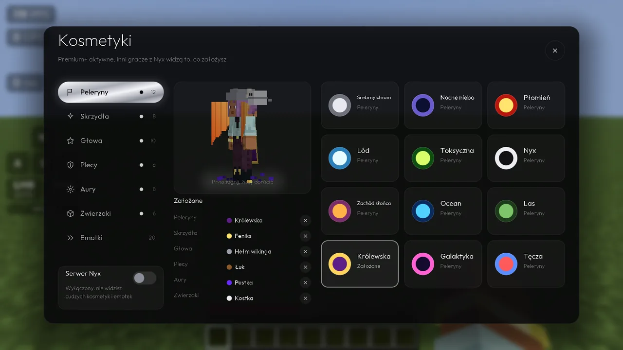Click the equipped Królewska cape card

tap(360, 264)
